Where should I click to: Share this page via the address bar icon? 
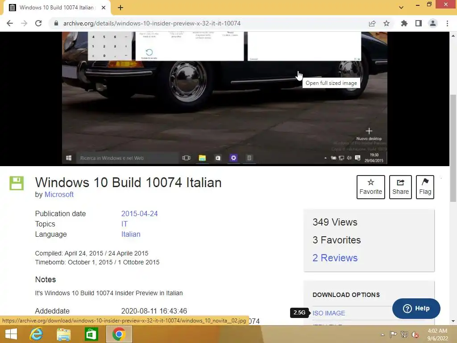coord(372,23)
